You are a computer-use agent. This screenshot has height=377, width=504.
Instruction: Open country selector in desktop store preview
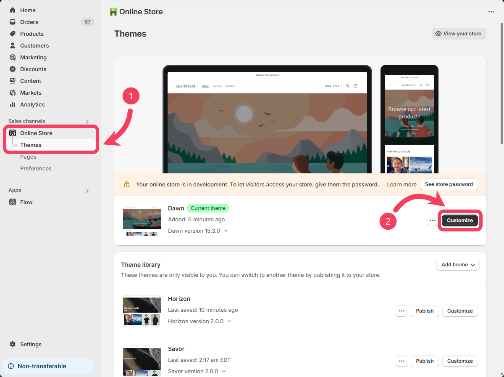click(333, 86)
